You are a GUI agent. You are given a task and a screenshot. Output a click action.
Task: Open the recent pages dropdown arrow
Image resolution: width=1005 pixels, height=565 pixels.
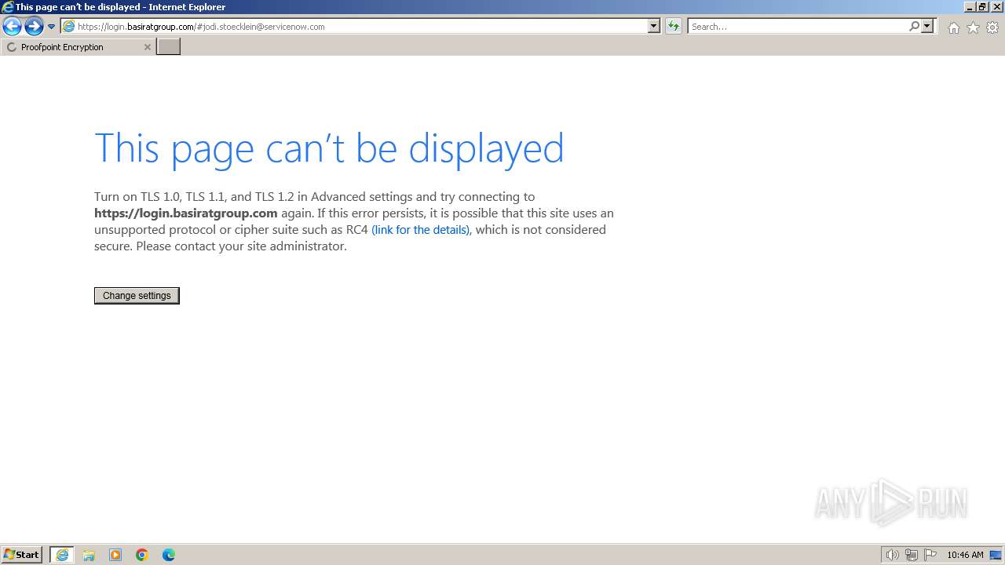point(52,27)
